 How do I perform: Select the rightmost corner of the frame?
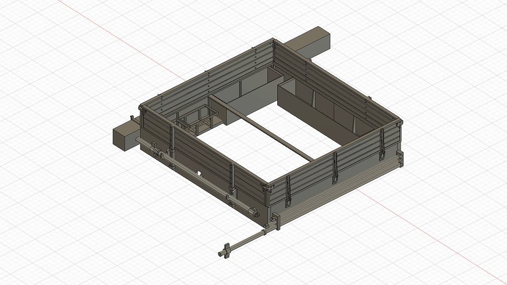click(x=399, y=124)
